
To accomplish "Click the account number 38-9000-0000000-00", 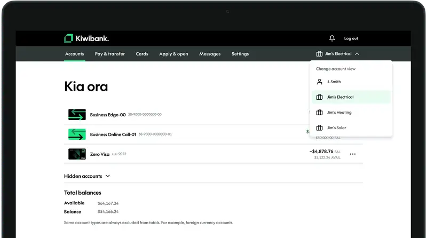I will [145, 115].
